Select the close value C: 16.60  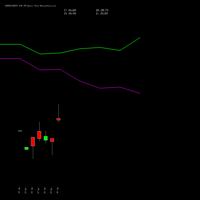click(70, 10)
